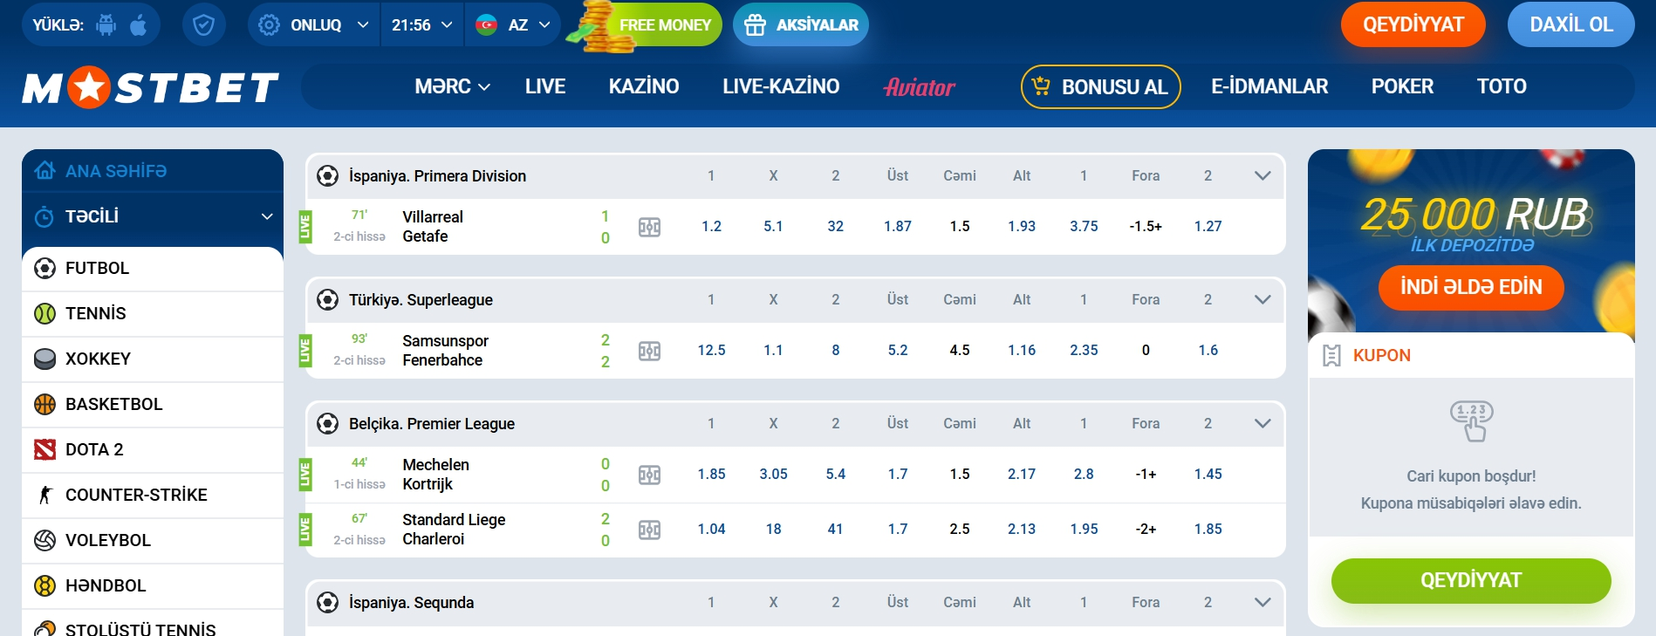Screen dimensions: 1656x636
Task: Expand the TƏCİLİ sidebar section
Action: (x=267, y=216)
